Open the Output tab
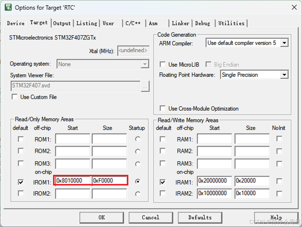 click(x=62, y=23)
